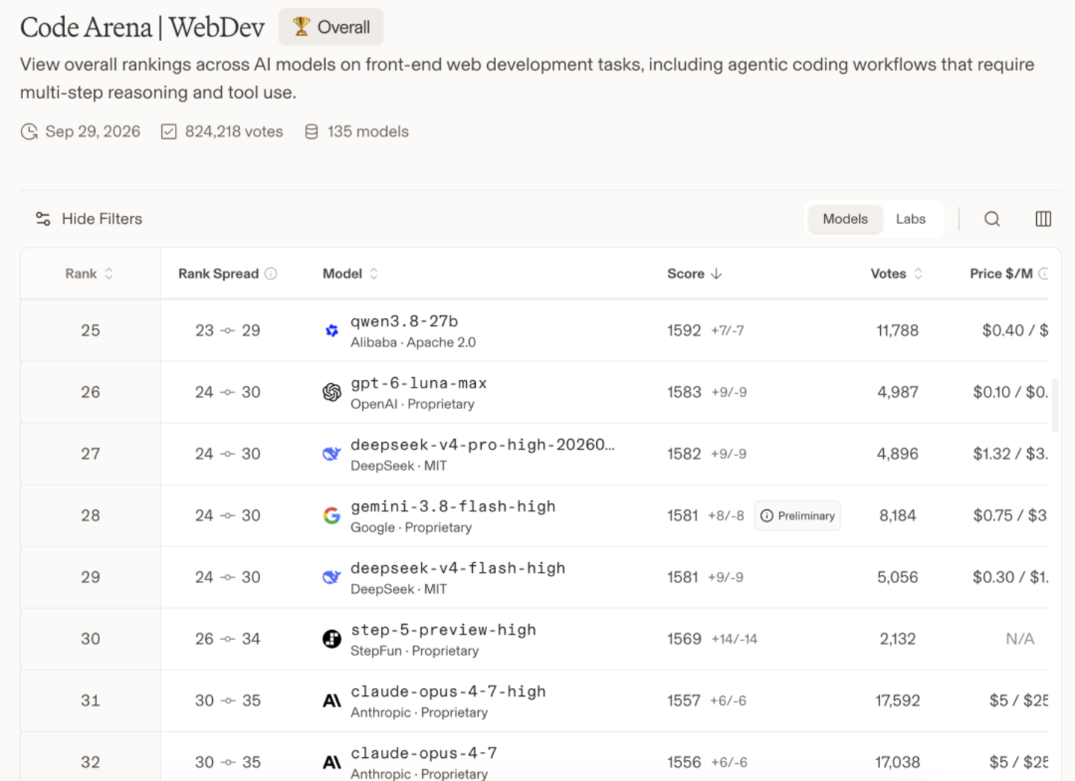Viewport: 1075px width, 781px height.
Task: Sort by the Rank column header
Action: pos(89,274)
